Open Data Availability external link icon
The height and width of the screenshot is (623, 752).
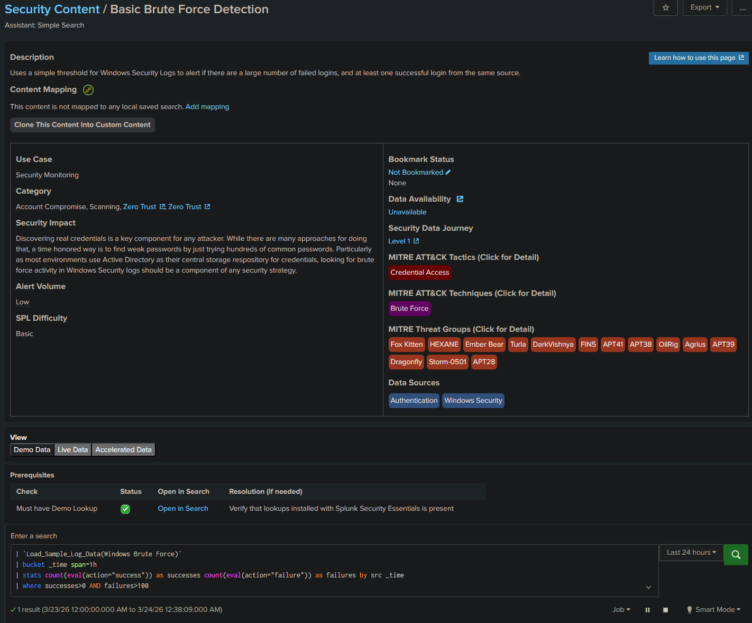[460, 198]
